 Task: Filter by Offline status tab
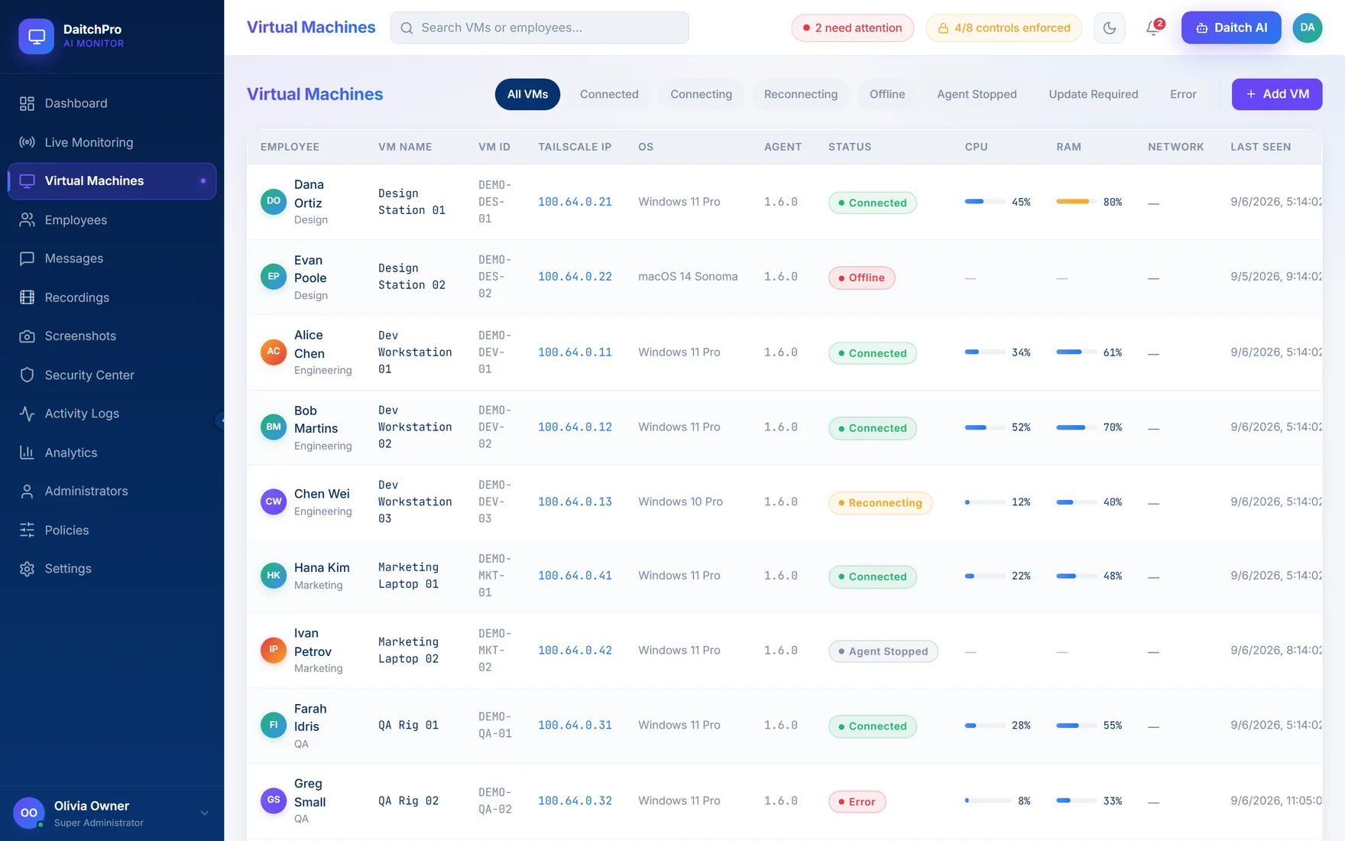(x=887, y=94)
